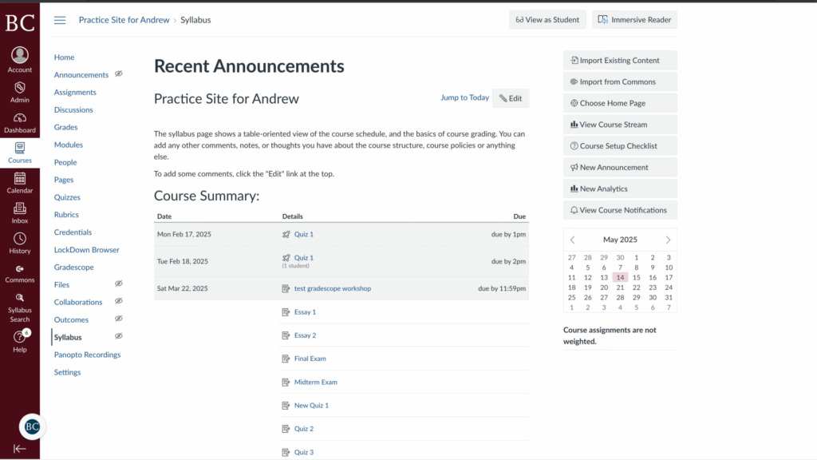Select Gradescope in the course menu
The height and width of the screenshot is (460, 817).
tap(75, 267)
